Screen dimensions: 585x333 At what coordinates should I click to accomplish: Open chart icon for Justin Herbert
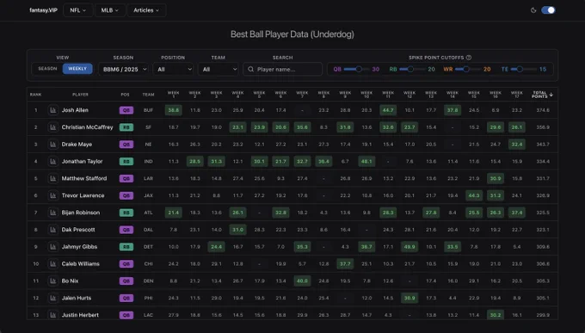[x=53, y=315]
